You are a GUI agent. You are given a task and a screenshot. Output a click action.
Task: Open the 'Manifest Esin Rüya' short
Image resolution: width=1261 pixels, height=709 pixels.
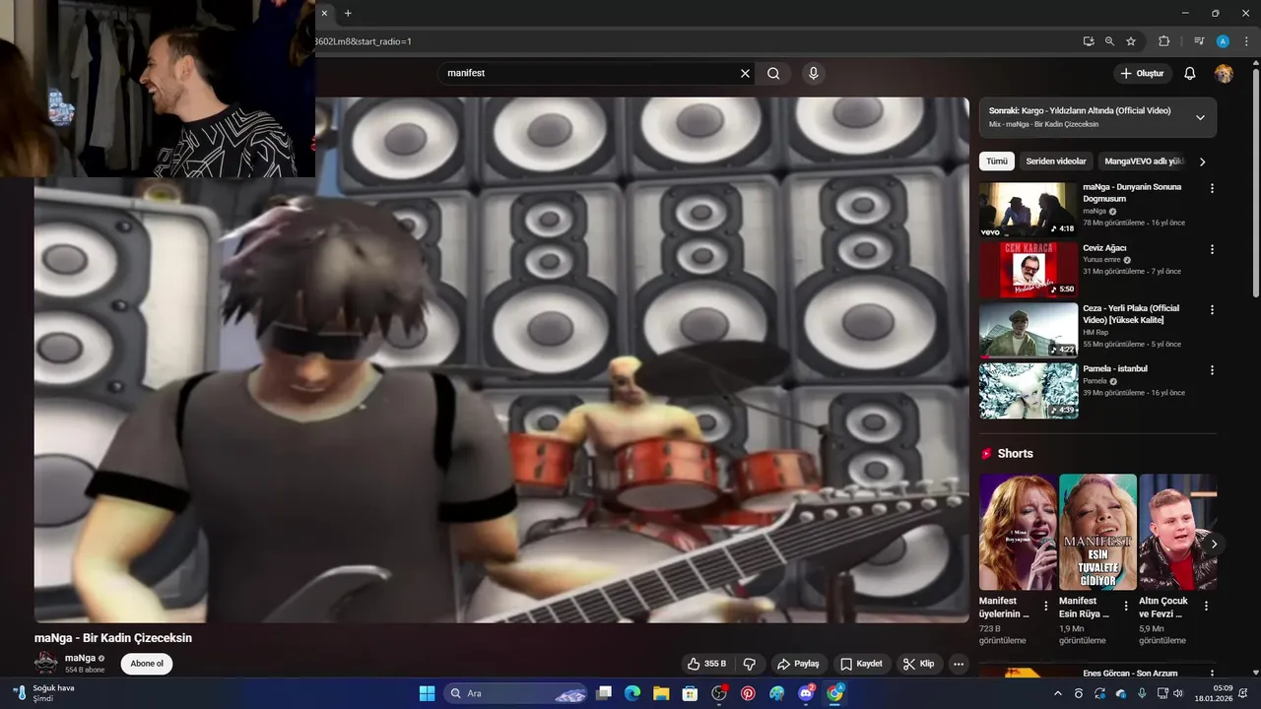click(1097, 532)
